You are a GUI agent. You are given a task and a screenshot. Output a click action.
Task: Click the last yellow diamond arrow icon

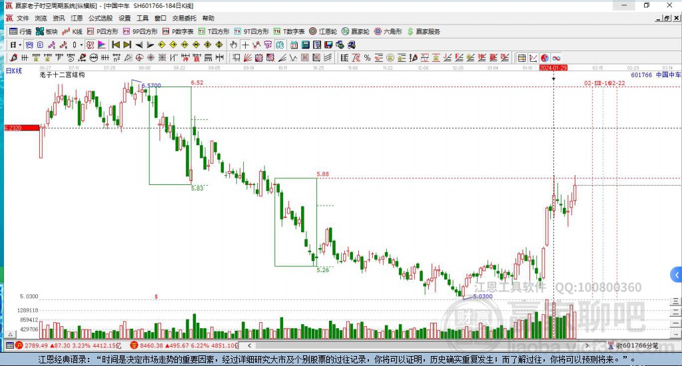(x=219, y=45)
